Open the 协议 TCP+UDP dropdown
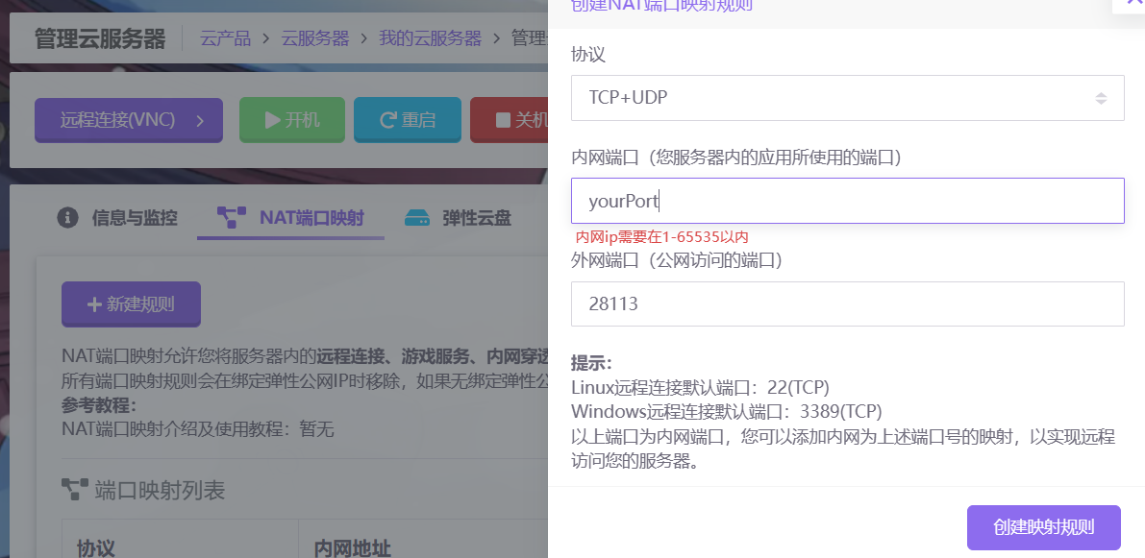Viewport: 1145px width, 558px height. 847,98
